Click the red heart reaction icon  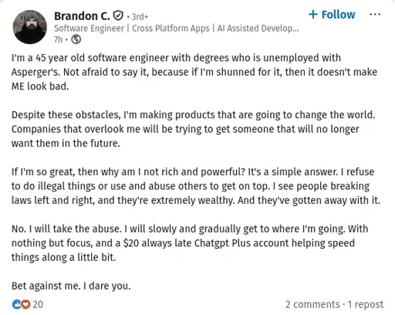(25, 304)
